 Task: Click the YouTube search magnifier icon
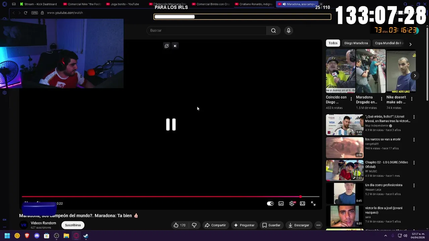(x=273, y=30)
